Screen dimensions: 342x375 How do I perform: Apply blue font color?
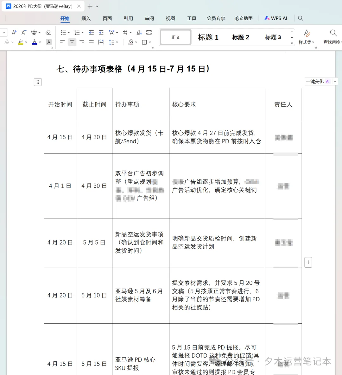coord(35,42)
